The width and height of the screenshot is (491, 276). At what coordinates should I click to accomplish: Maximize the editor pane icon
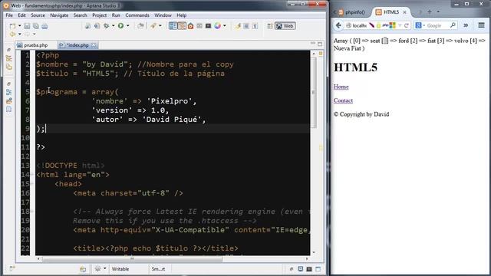click(x=320, y=44)
